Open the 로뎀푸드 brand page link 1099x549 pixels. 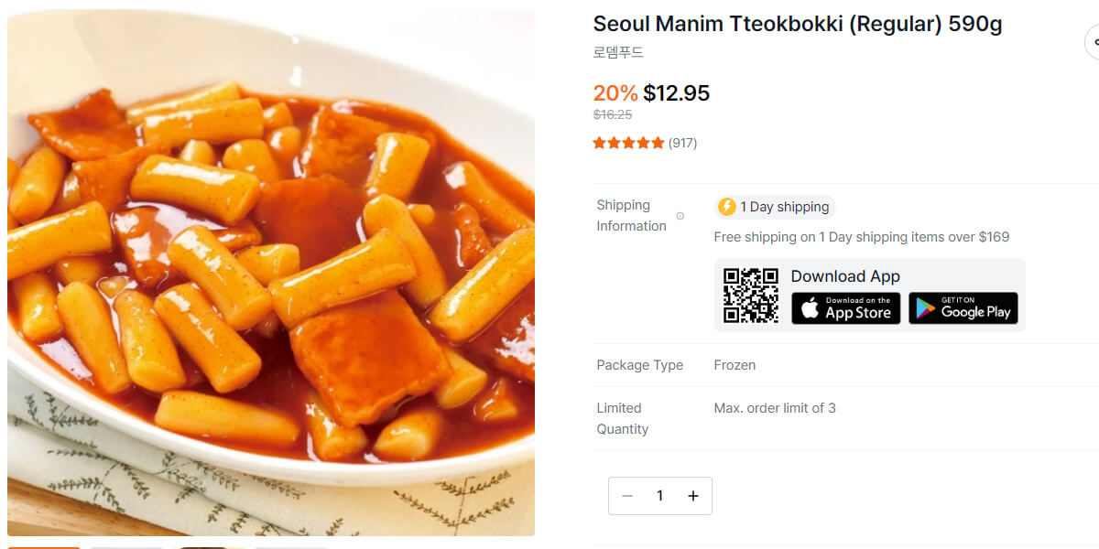click(619, 52)
